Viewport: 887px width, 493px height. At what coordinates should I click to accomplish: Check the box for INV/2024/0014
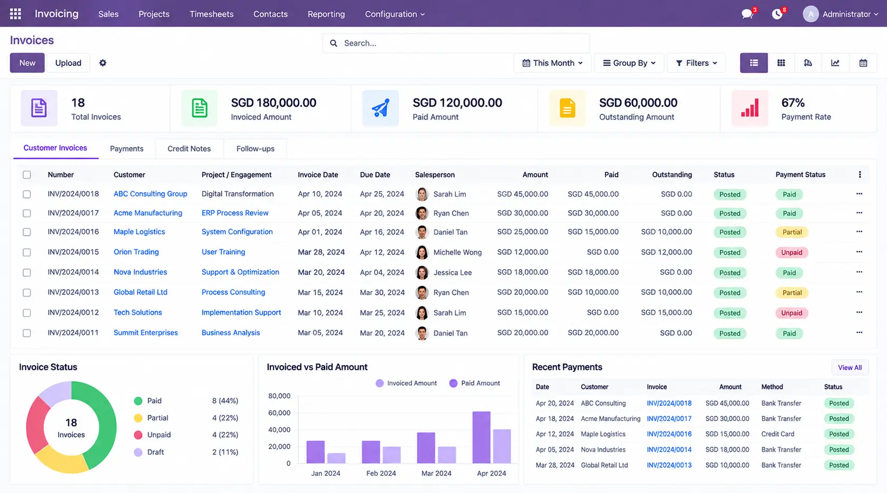(27, 273)
